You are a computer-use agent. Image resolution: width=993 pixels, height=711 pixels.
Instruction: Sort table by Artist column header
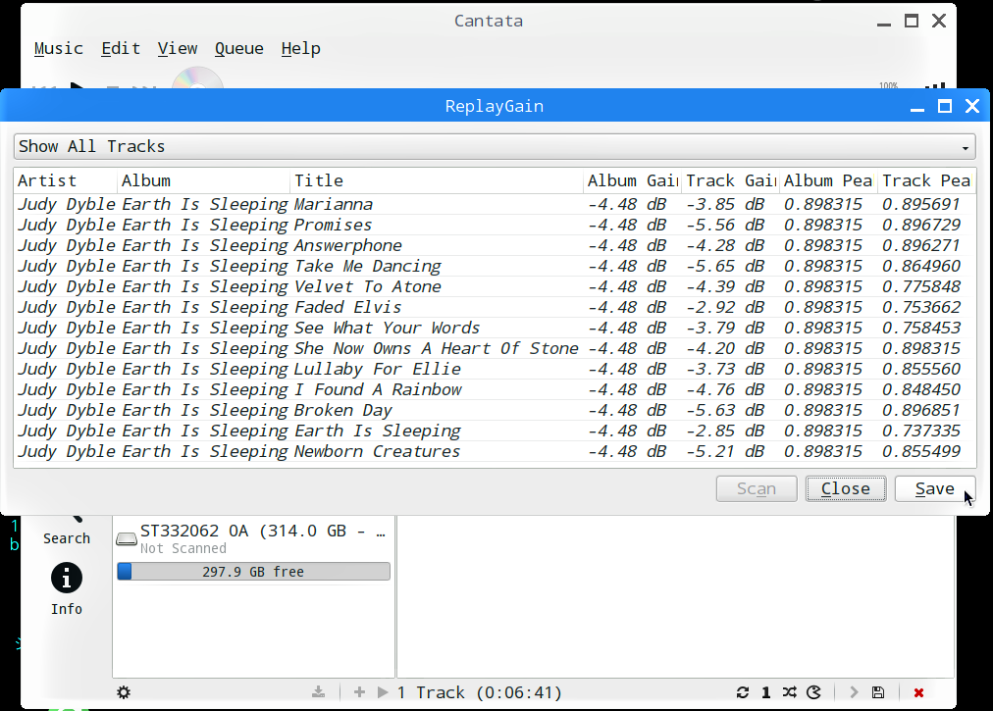tap(66, 181)
